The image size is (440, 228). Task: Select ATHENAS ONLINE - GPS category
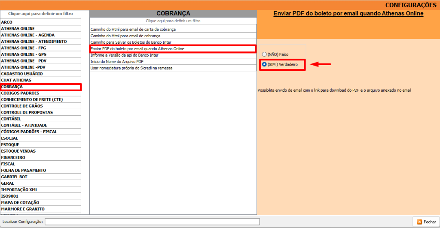(41, 54)
